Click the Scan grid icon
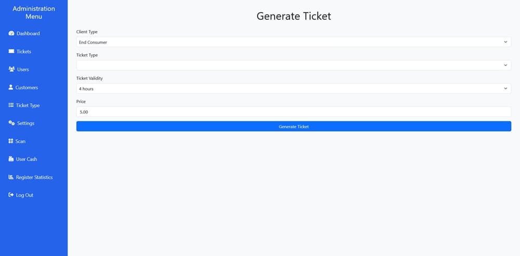This screenshot has width=520, height=256. point(11,141)
